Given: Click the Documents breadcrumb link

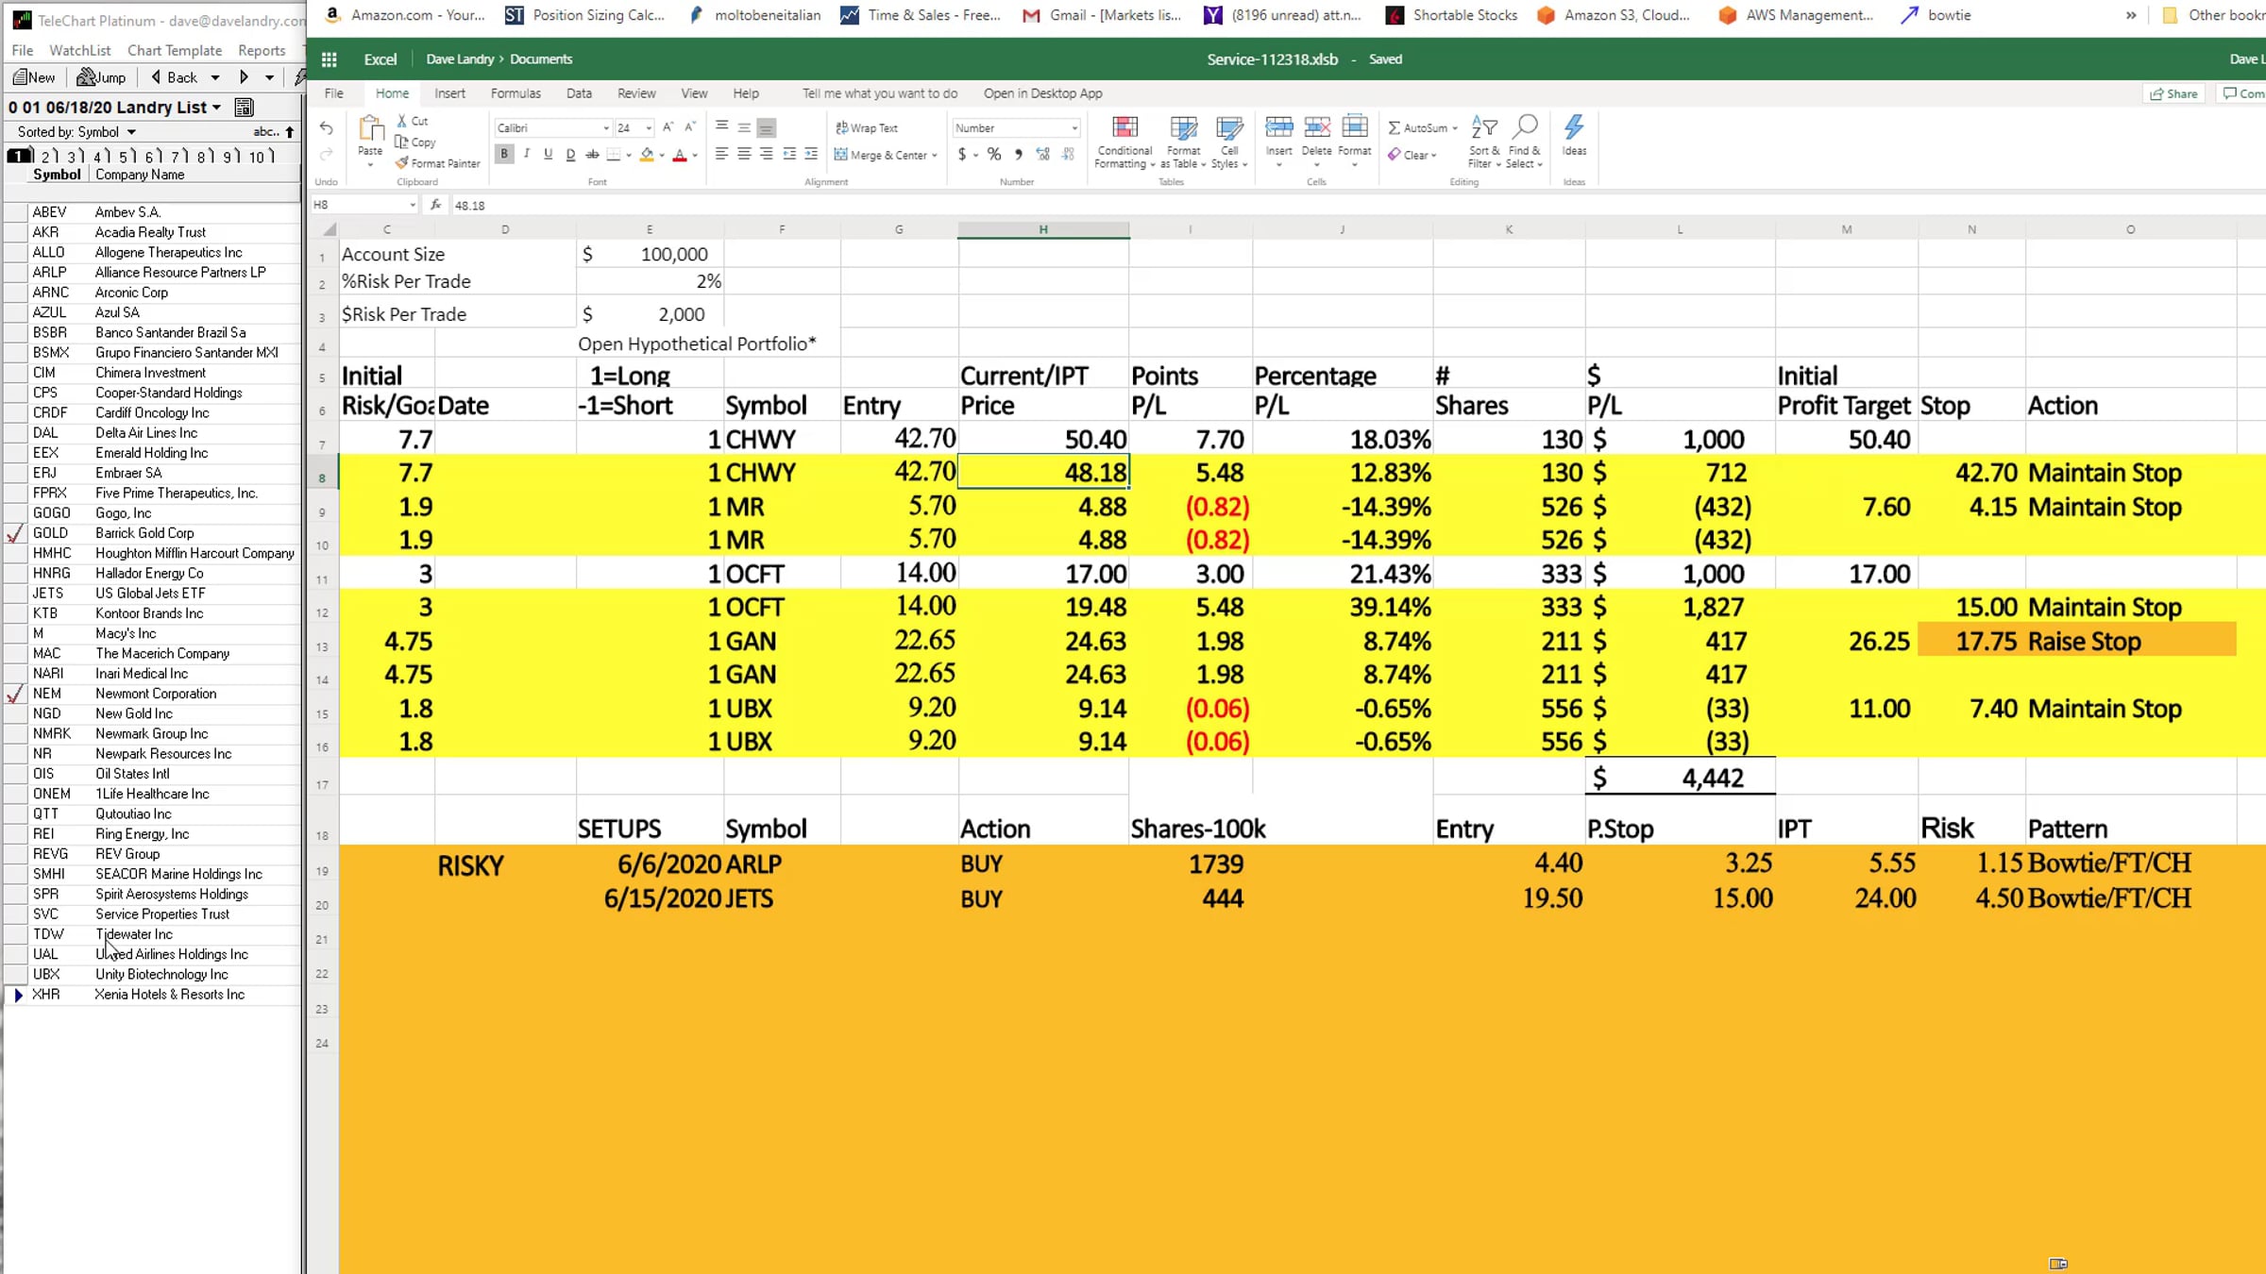Looking at the screenshot, I should [541, 59].
